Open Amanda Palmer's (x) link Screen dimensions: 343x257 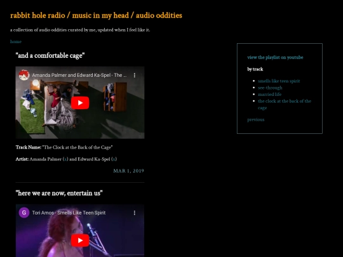pyautogui.click(x=65, y=159)
